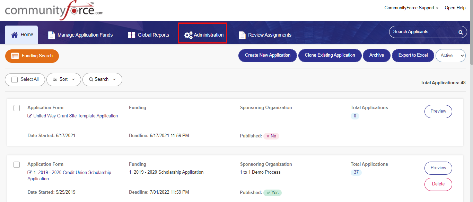The width and height of the screenshot is (473, 202).
Task: Open Manage Application Funds tab
Action: click(x=80, y=35)
